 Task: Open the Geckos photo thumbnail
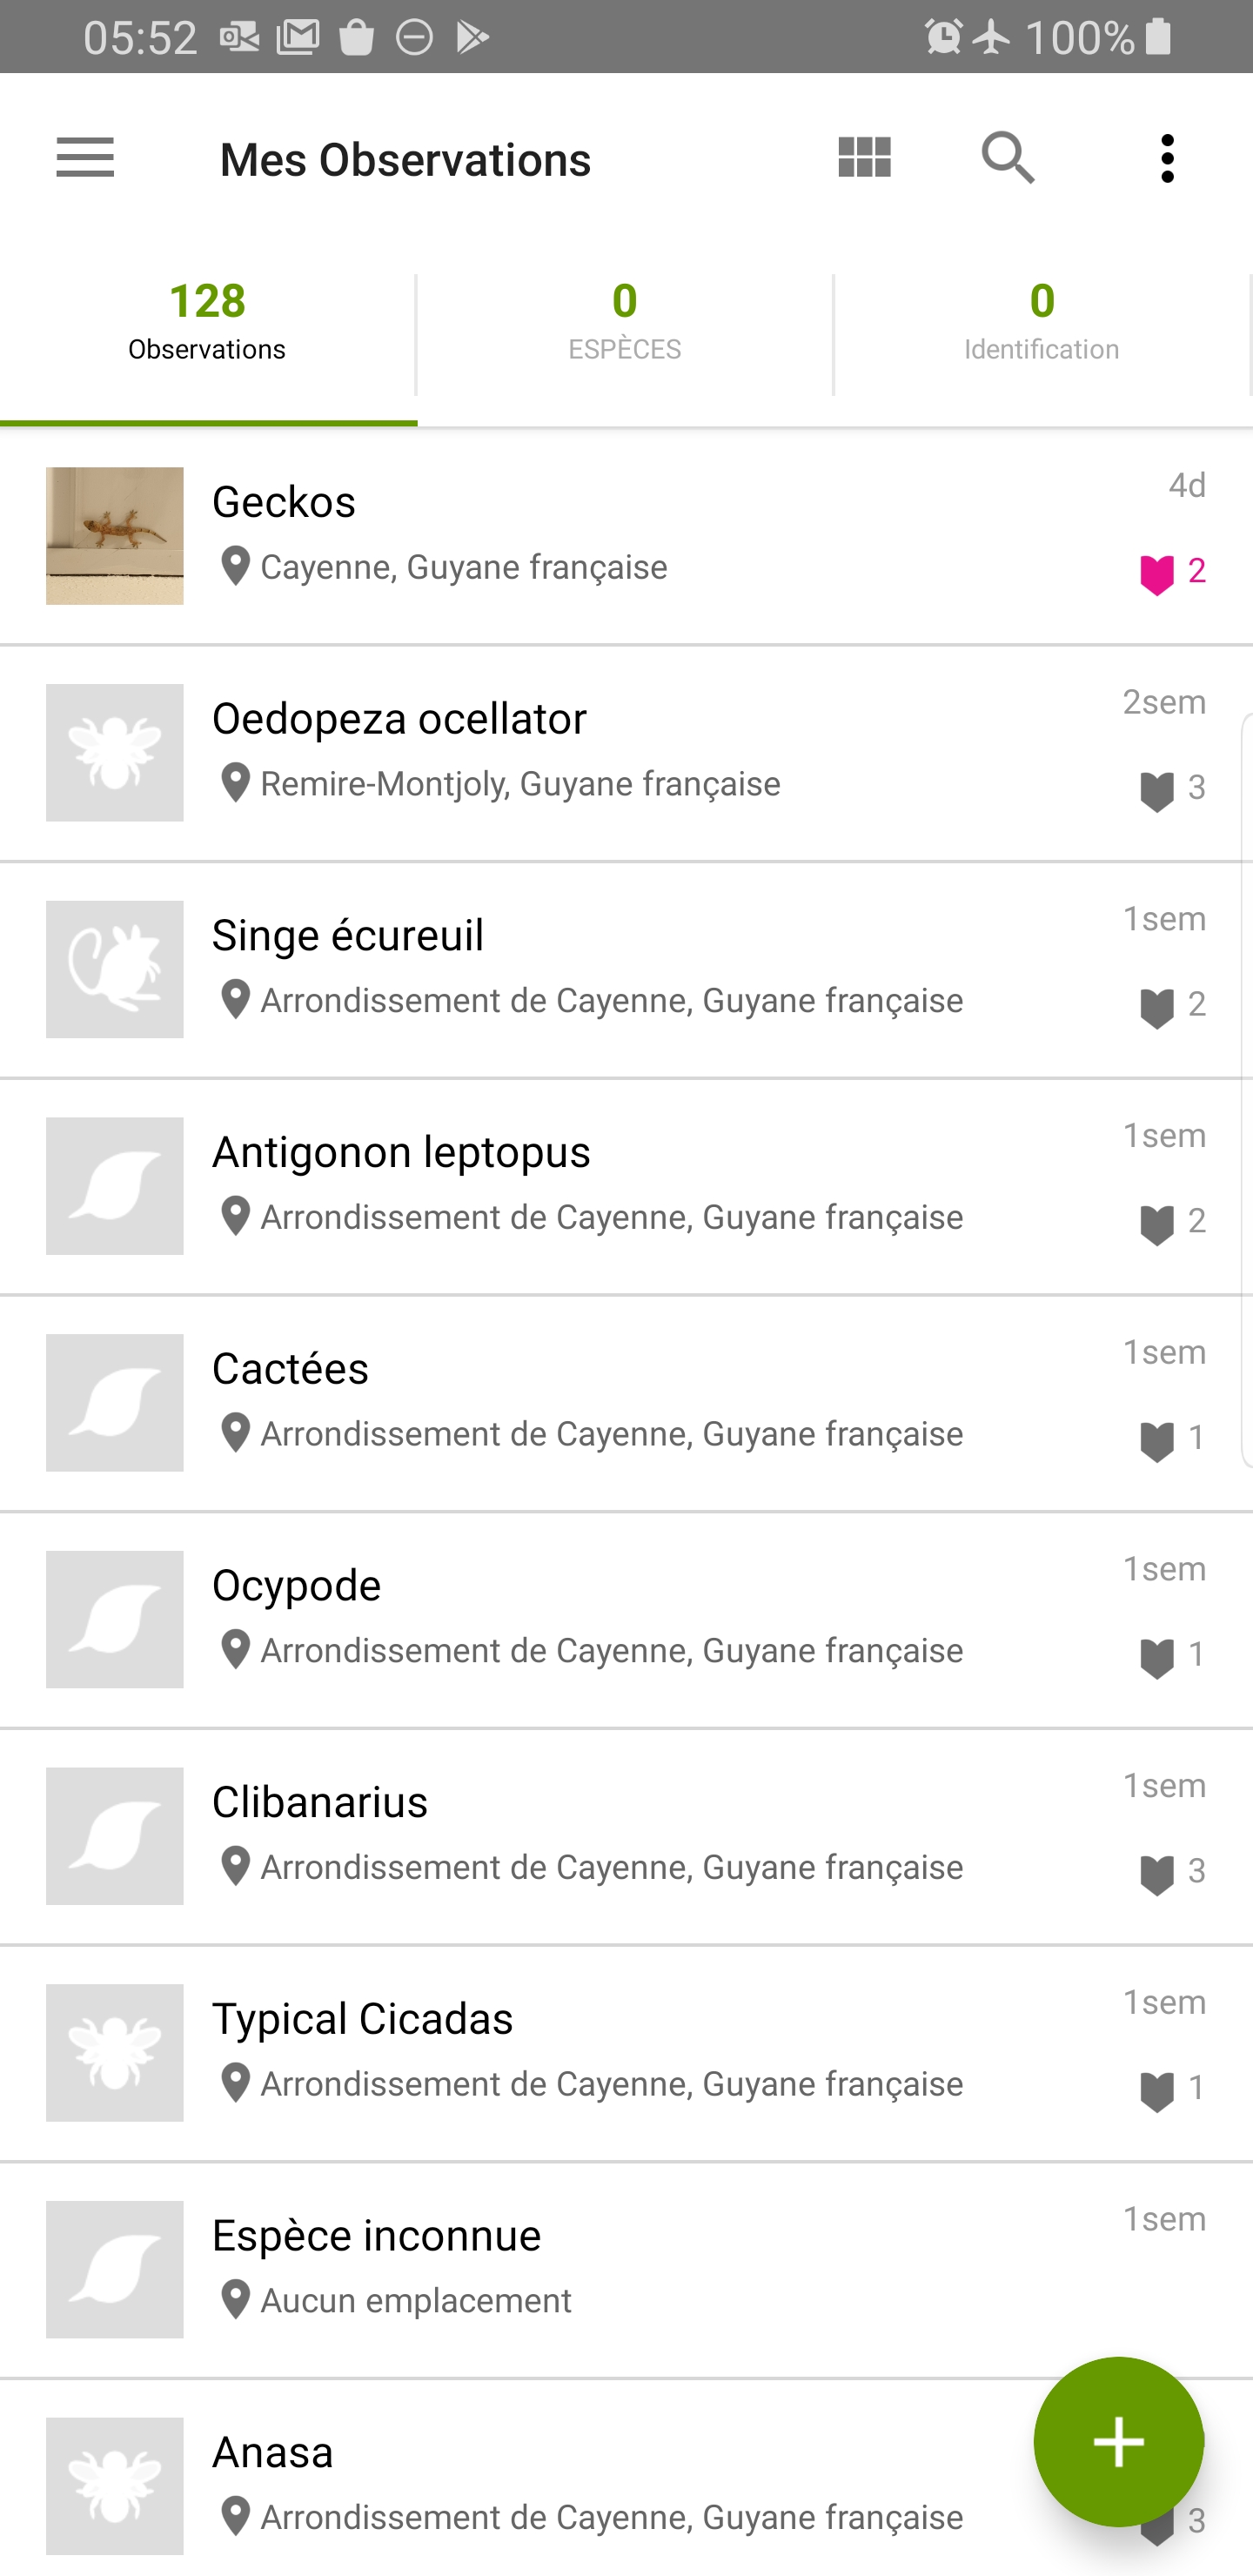point(115,536)
